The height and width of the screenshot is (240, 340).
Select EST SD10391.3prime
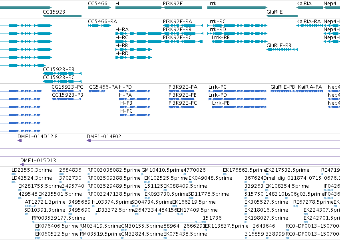(x=26, y=214)
